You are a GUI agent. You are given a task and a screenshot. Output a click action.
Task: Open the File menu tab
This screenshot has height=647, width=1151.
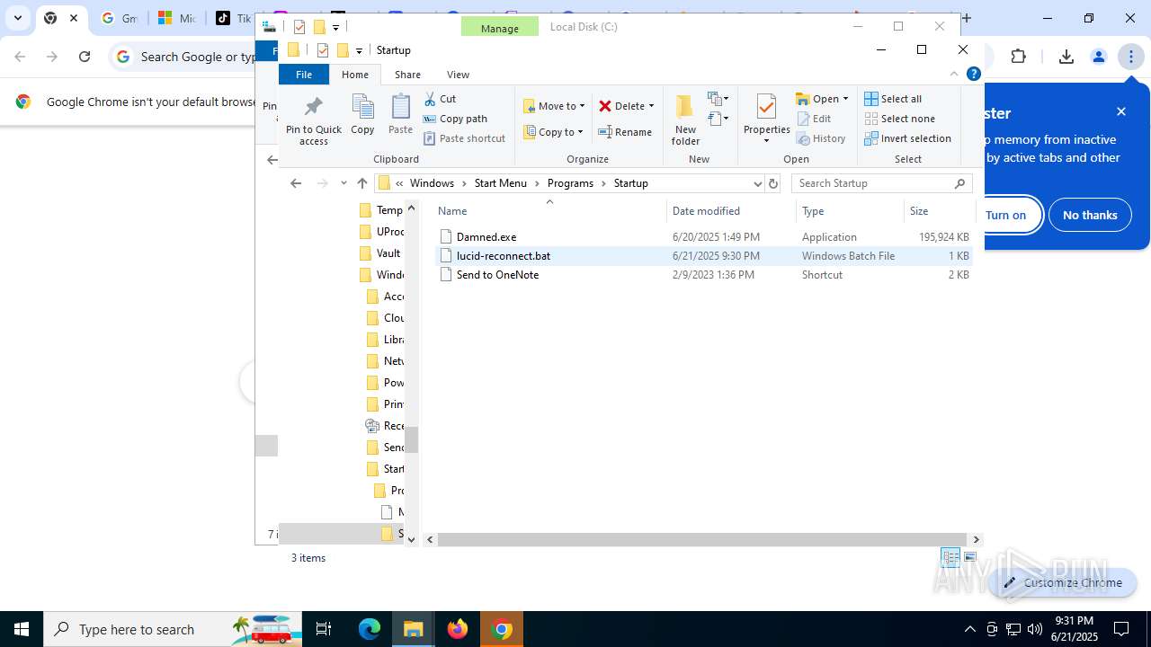click(304, 75)
